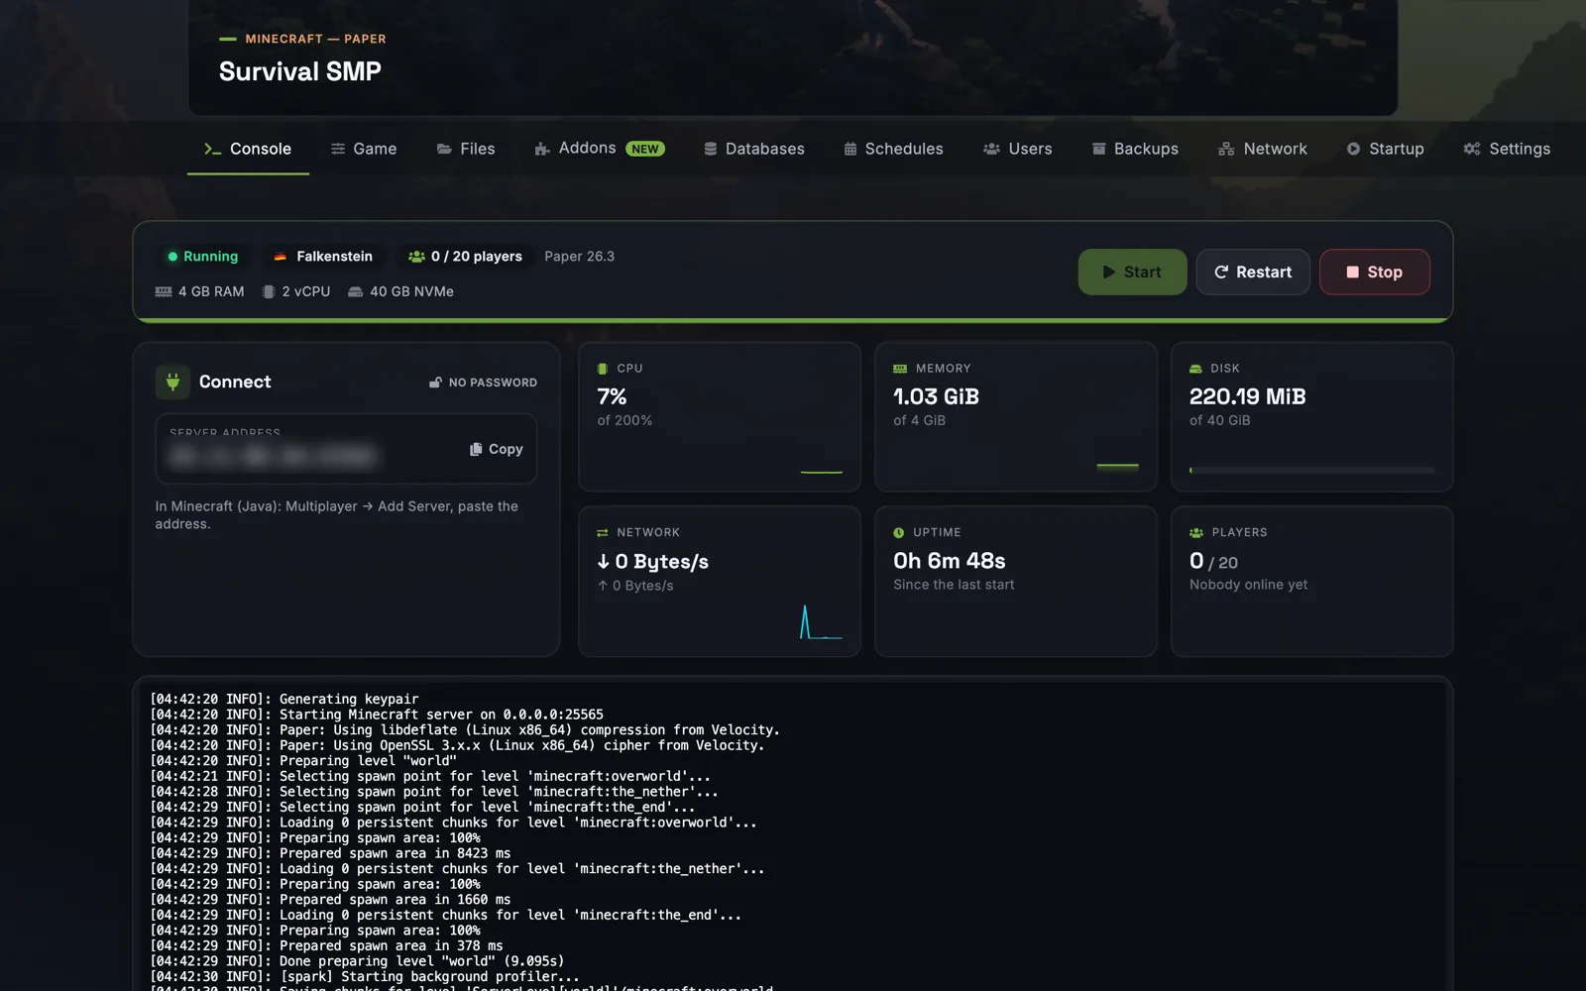Open the Users tab
The width and height of the screenshot is (1586, 991).
point(1017,149)
